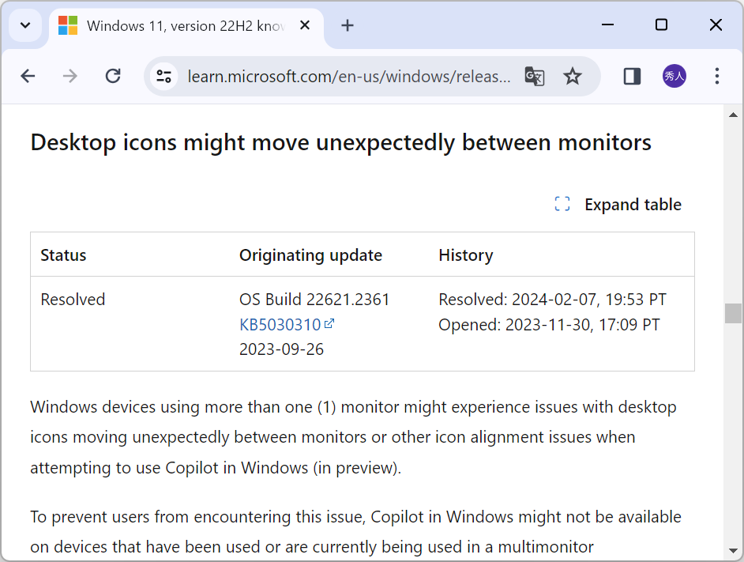The height and width of the screenshot is (562, 744).
Task: Bookmark this page with the star icon
Action: coord(573,76)
